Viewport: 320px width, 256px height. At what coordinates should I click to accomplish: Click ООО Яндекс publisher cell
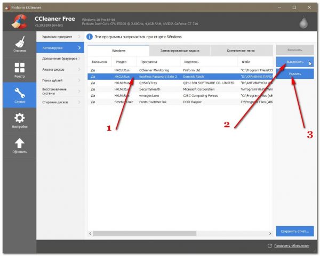tap(192, 102)
